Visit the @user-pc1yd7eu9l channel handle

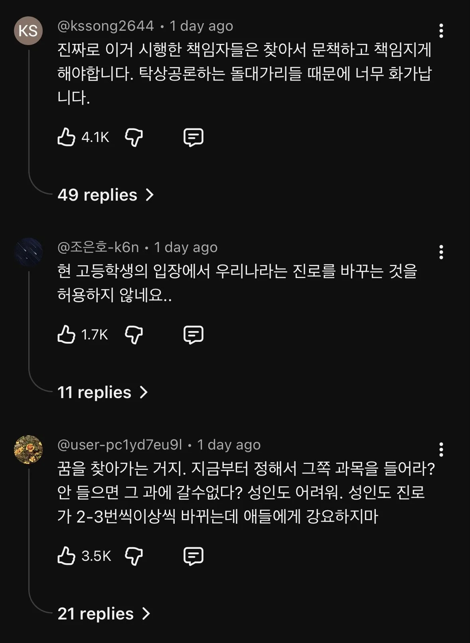(120, 445)
